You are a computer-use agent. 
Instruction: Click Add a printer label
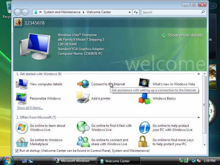click(101, 98)
